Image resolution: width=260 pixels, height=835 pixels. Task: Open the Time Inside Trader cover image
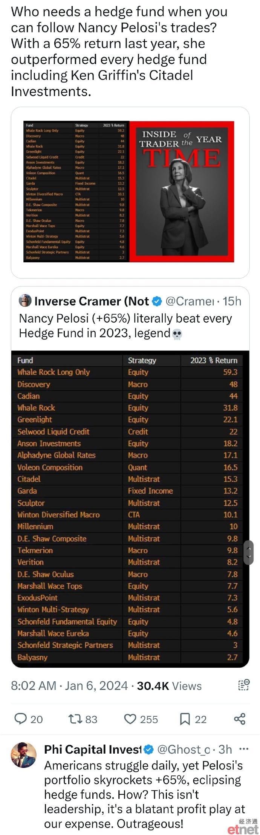[182, 191]
